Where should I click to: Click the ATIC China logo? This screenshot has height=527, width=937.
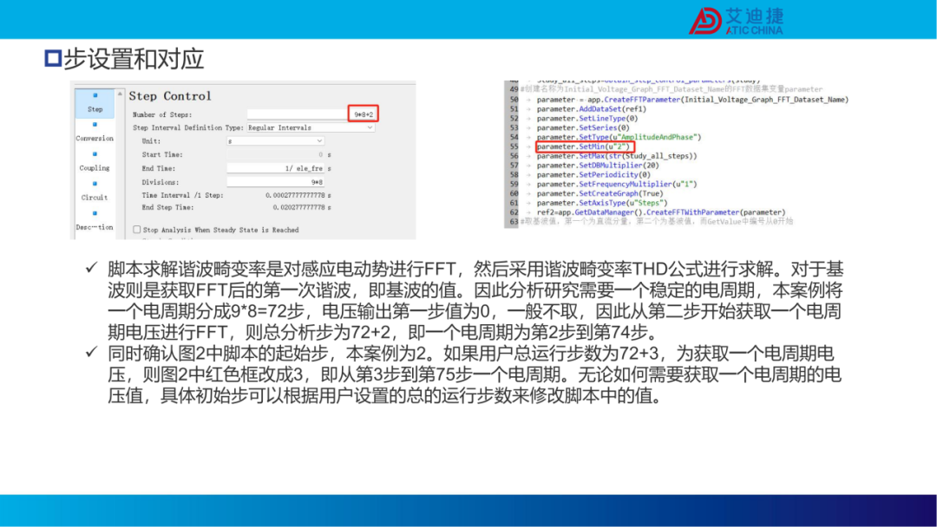pos(736,20)
